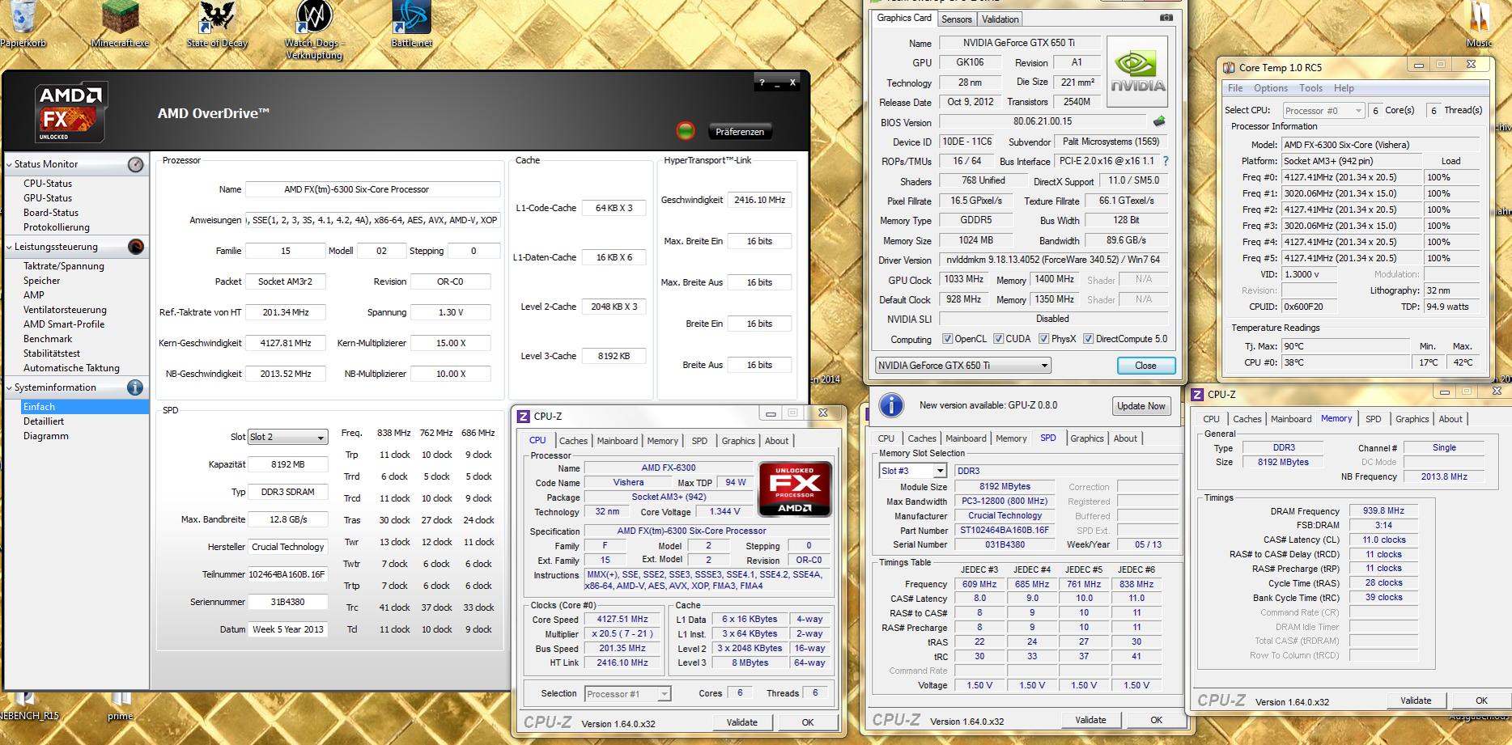Image resolution: width=1512 pixels, height=745 pixels.
Task: Click the FX Processor logo in CPU-Z
Action: 794,489
